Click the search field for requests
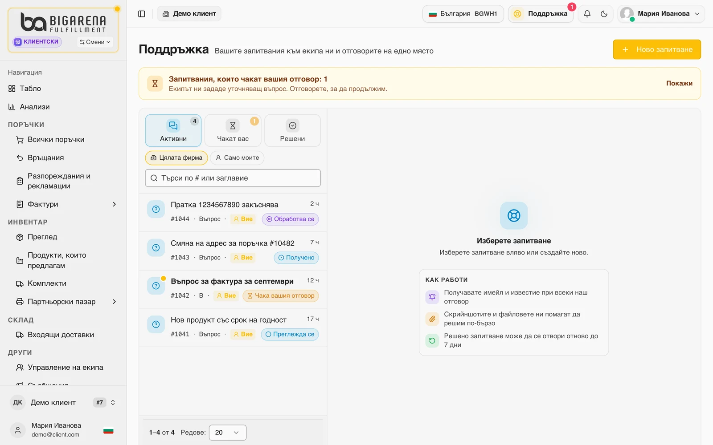713x445 pixels. pyautogui.click(x=233, y=178)
